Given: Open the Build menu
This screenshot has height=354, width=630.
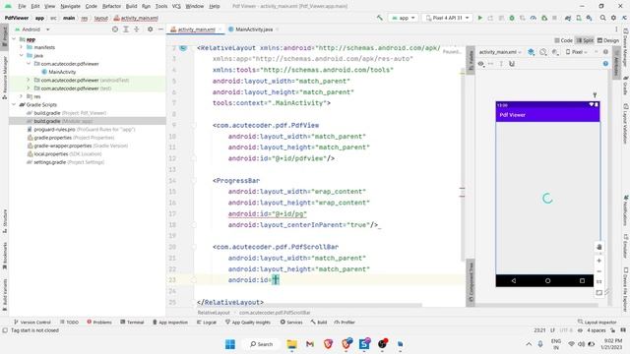Looking at the screenshot, I should click(x=131, y=6).
